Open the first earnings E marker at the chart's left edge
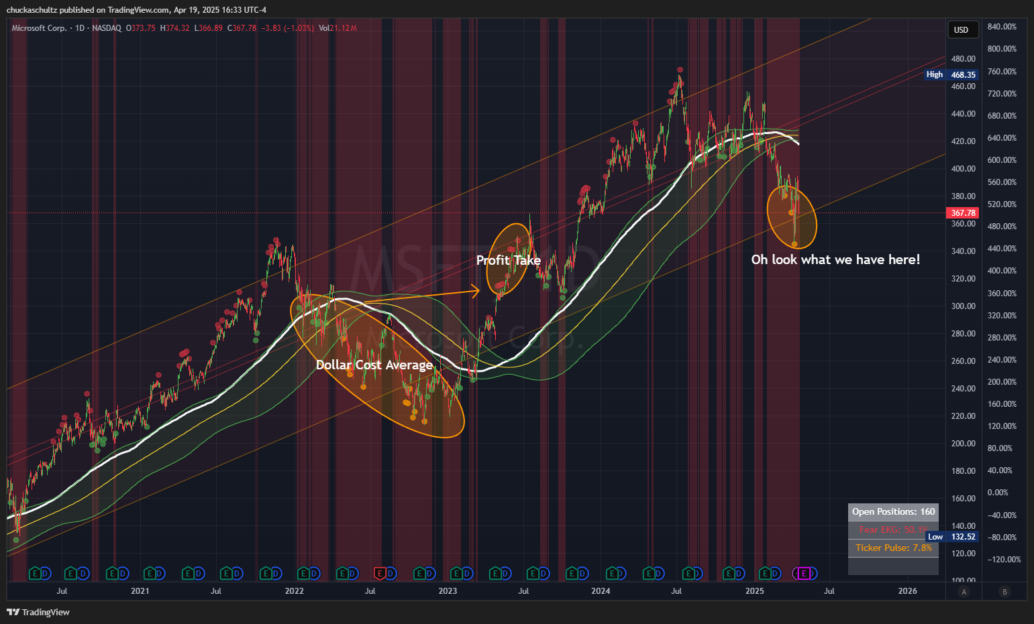 pyautogui.click(x=35, y=573)
